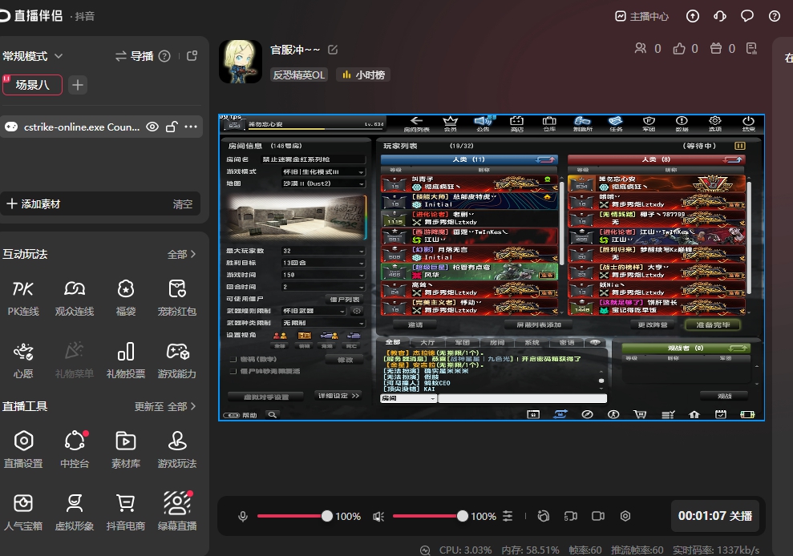Open 抖音电商 e-commerce tool
This screenshot has height=556, width=793.
coord(125,512)
